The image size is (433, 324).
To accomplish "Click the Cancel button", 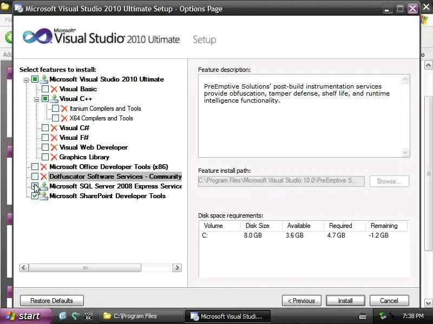I will coord(389,301).
